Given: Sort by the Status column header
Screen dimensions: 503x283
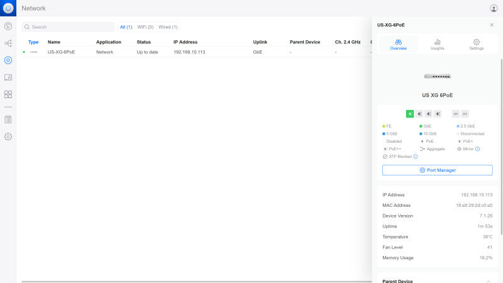Looking at the screenshot, I should [144, 42].
